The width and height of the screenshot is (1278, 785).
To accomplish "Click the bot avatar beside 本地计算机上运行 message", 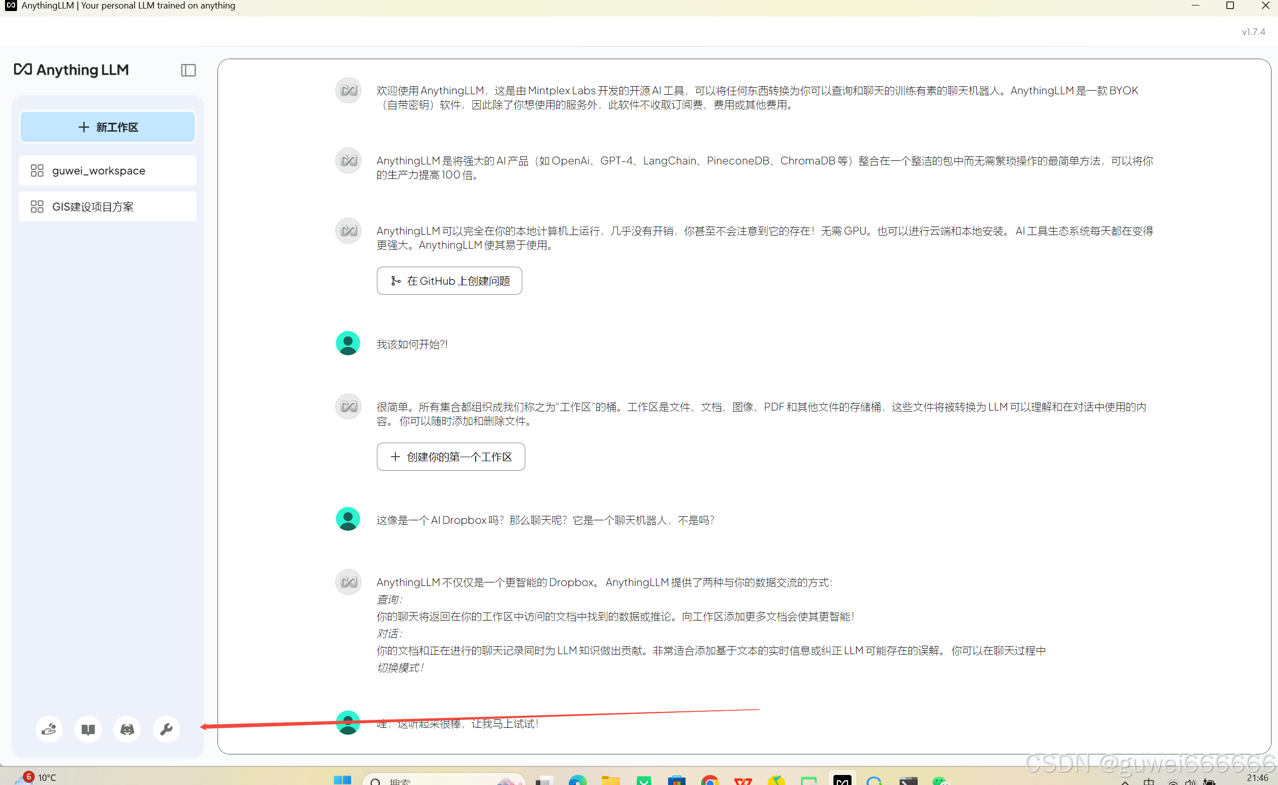I will click(x=348, y=231).
